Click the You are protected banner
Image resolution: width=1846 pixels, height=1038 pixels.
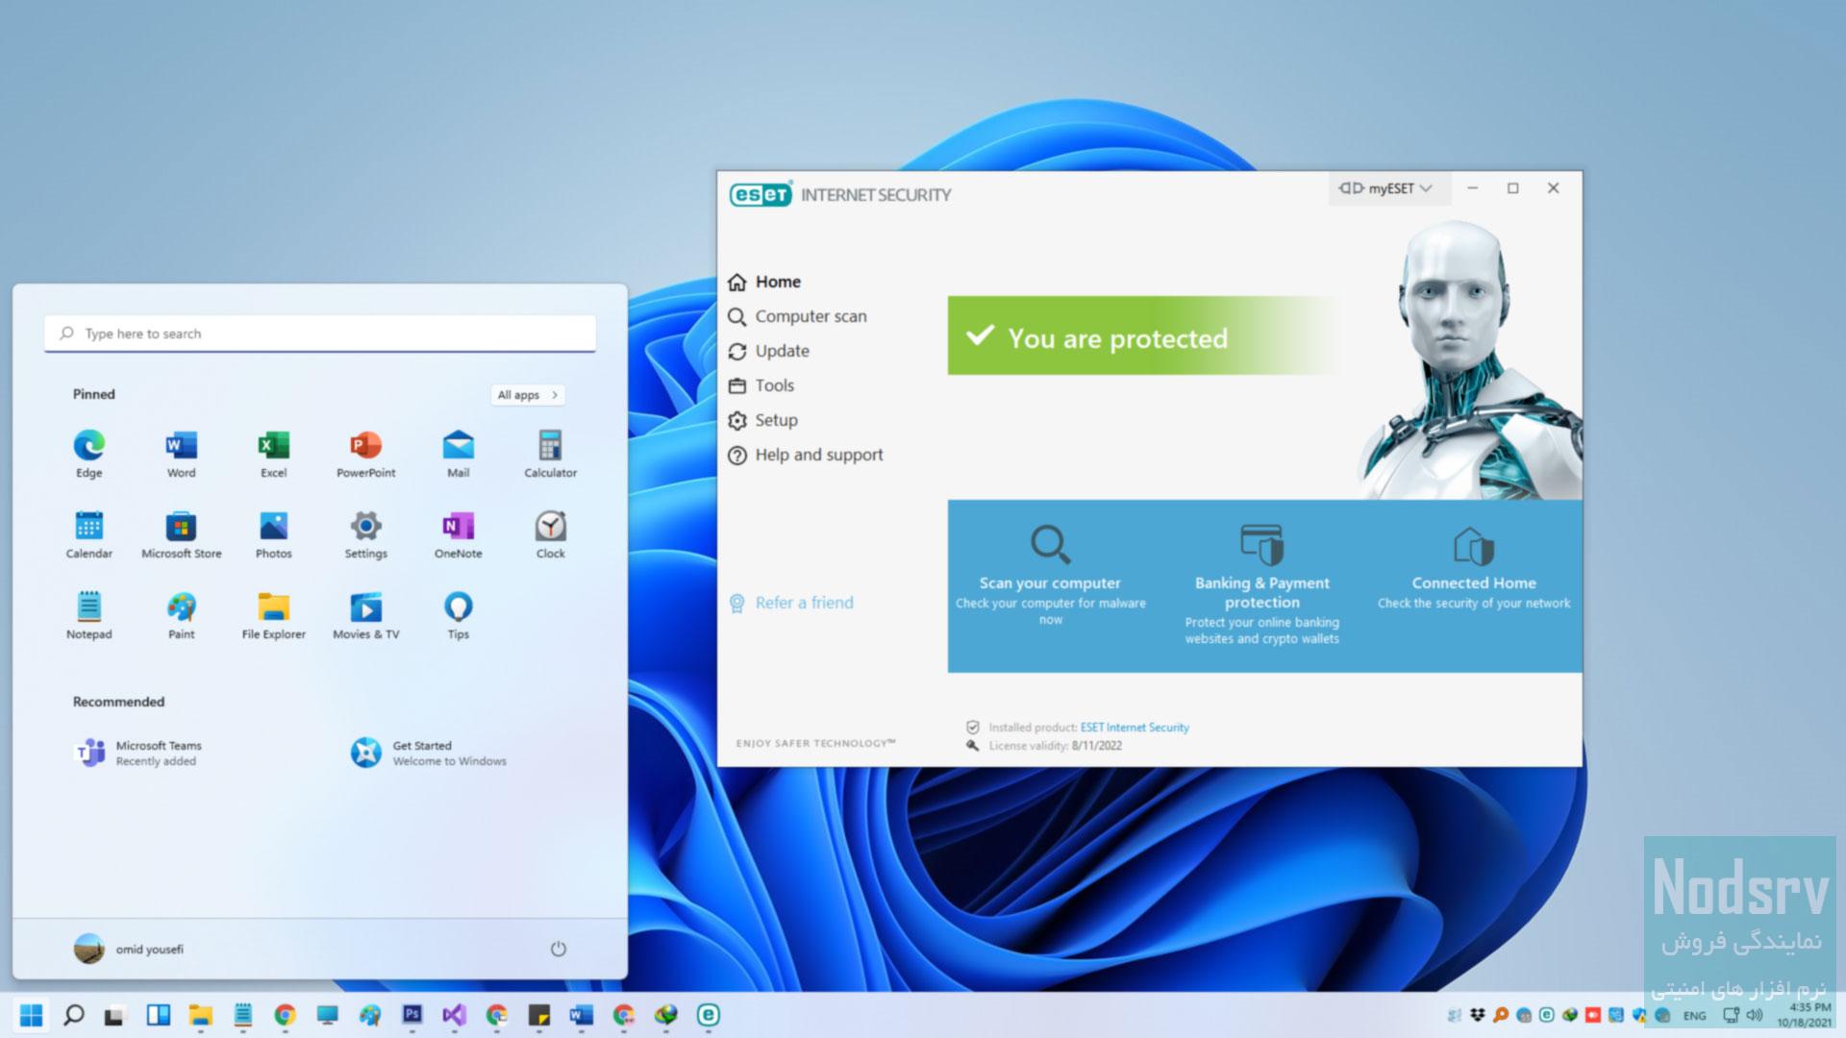[x=1144, y=335]
